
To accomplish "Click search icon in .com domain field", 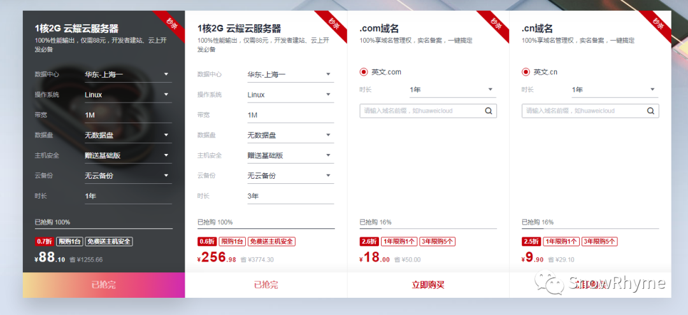I will [489, 111].
